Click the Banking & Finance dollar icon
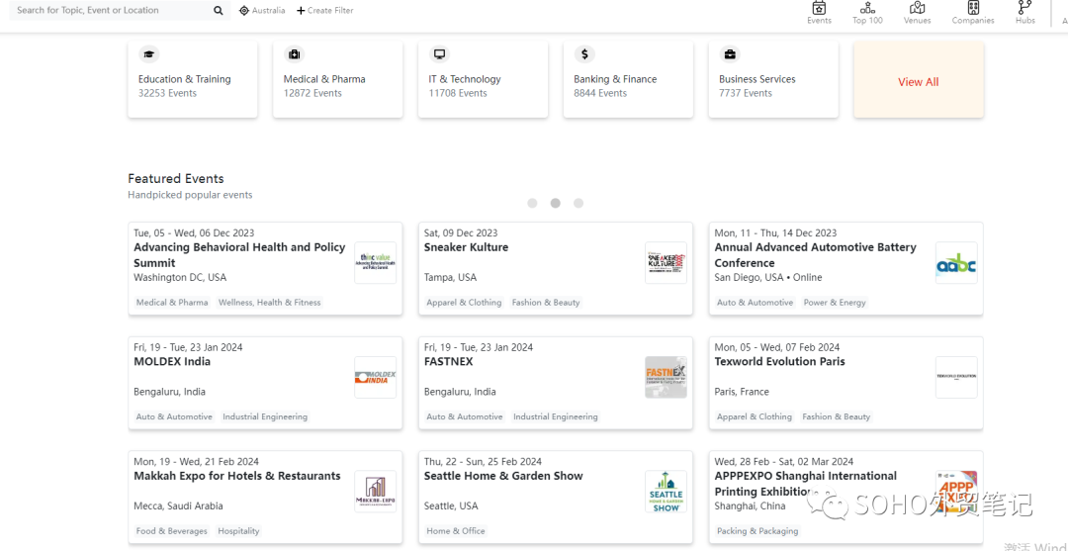Screen dimensions: 1068x551 pyautogui.click(x=584, y=54)
